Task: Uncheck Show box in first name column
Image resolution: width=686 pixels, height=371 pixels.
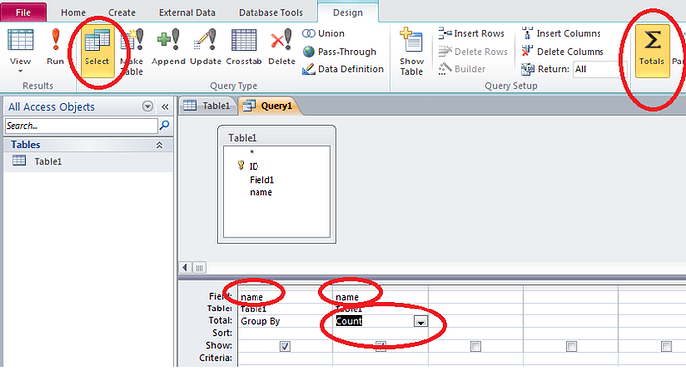Action: (285, 346)
